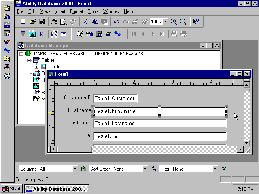Click the filter funnel icon

coord(224,169)
